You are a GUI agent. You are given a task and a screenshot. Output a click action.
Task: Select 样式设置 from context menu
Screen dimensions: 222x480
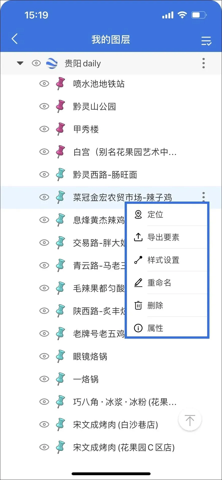point(163,260)
